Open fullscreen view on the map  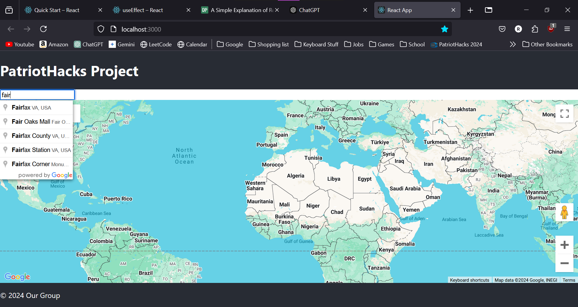[564, 113]
